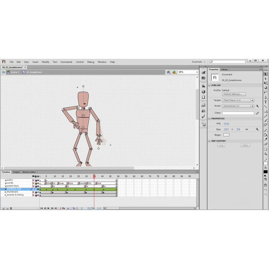This screenshot has height=269, width=269.
Task: Toggle visibility of the audio layer
Action: 33,180
